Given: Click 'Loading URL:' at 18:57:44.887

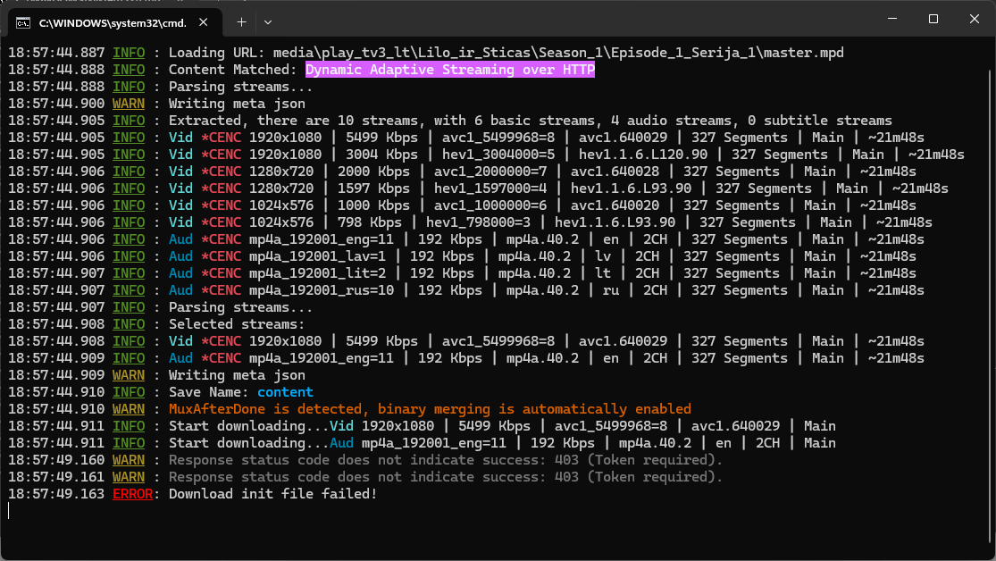Looking at the screenshot, I should [216, 53].
